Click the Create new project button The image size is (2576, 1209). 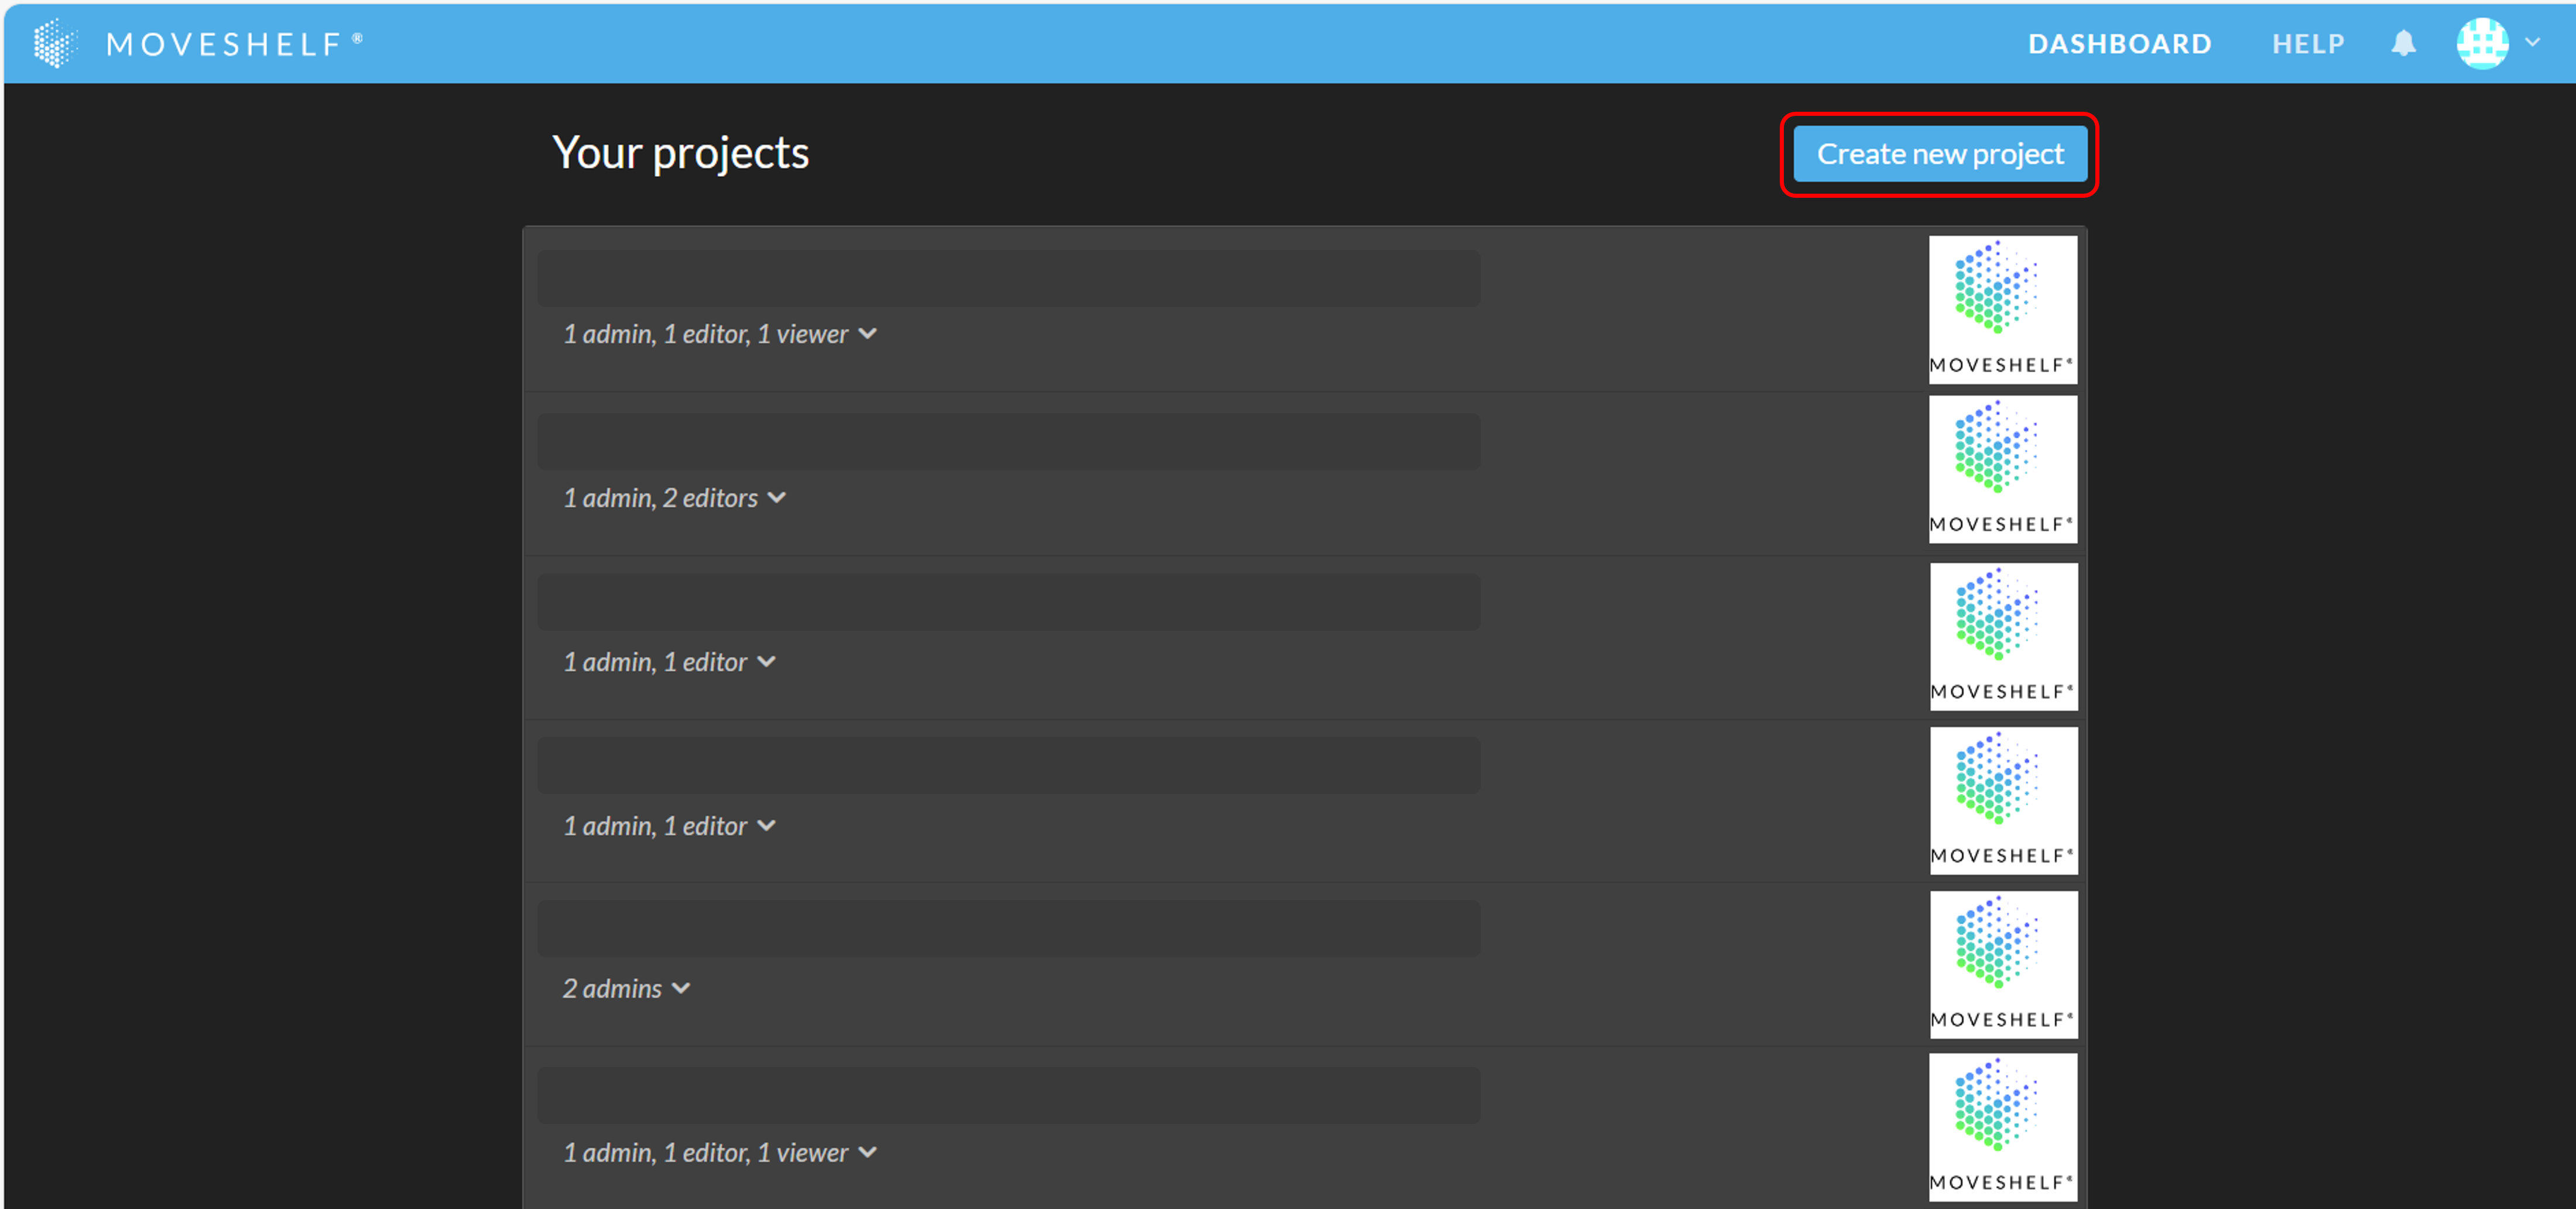point(1939,154)
